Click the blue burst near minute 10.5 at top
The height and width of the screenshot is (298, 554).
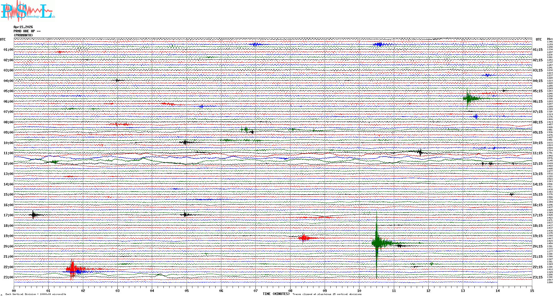click(380, 44)
